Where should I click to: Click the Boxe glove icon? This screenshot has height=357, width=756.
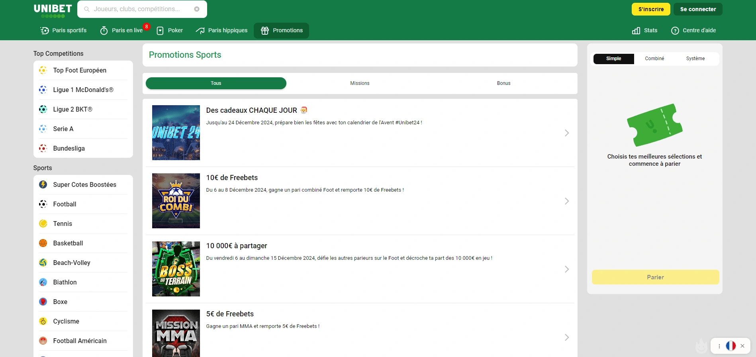point(43,302)
